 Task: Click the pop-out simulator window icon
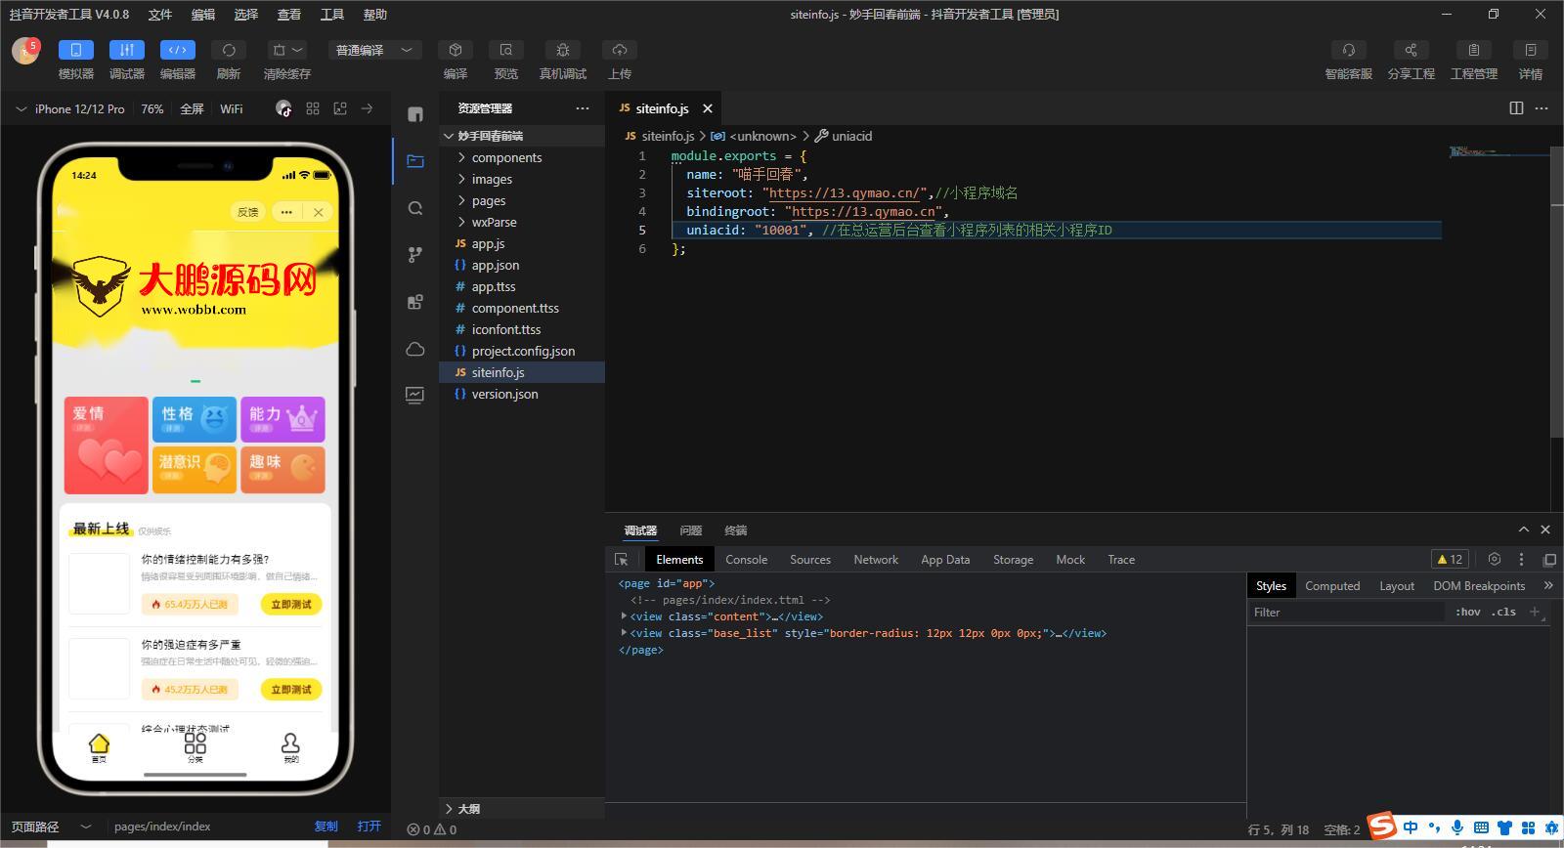[340, 108]
